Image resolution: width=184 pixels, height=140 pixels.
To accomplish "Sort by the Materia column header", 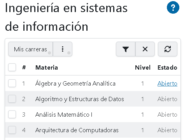I will tap(47, 68).
